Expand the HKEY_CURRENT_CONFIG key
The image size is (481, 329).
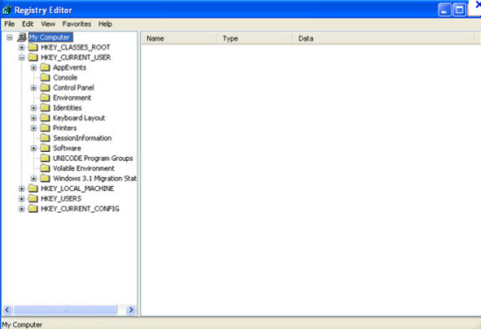[x=22, y=209]
